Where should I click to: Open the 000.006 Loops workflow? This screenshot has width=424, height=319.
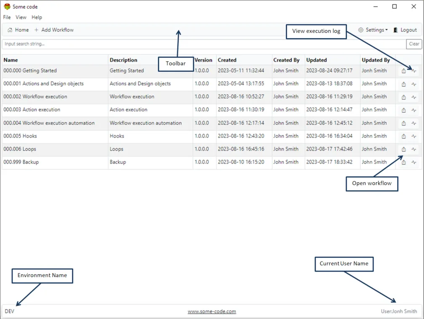click(403, 149)
